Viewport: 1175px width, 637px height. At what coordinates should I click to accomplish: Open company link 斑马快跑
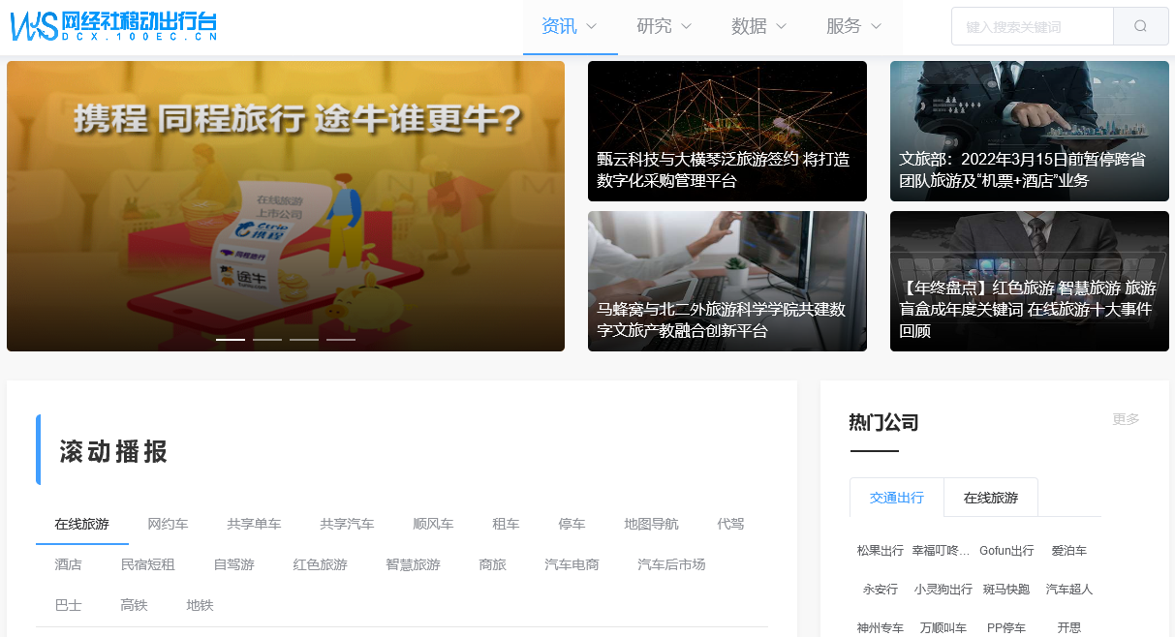point(1006,590)
